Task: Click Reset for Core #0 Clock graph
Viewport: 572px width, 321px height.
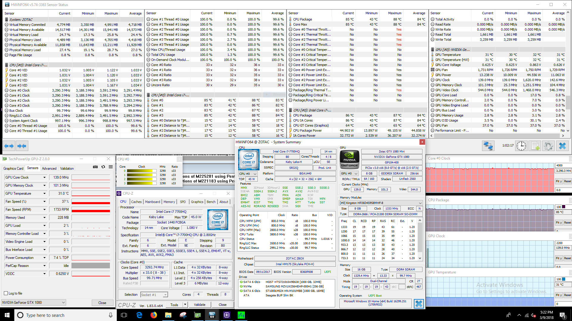Action: pyautogui.click(x=567, y=181)
